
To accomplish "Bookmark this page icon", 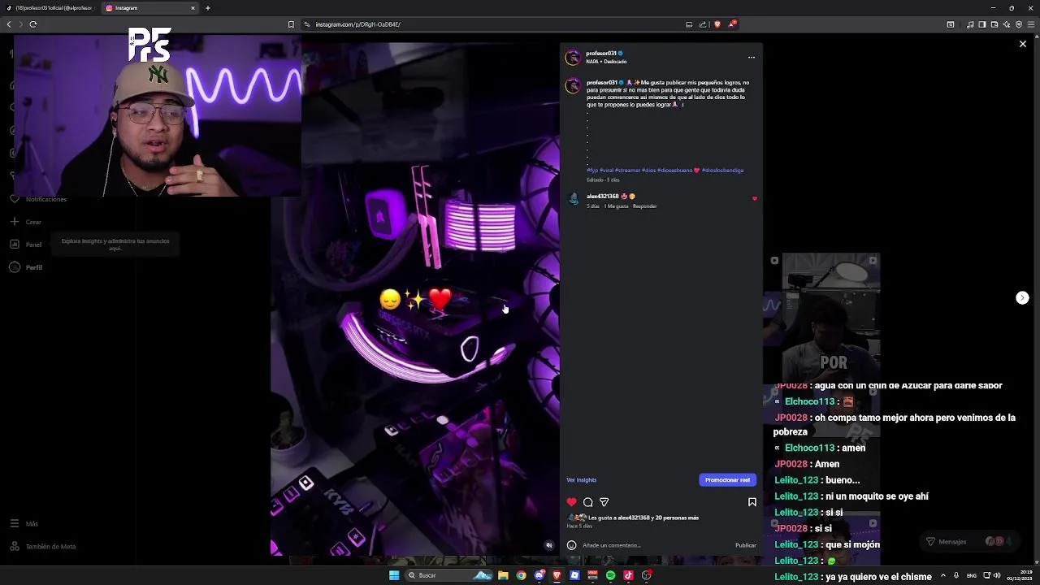I will click(291, 24).
